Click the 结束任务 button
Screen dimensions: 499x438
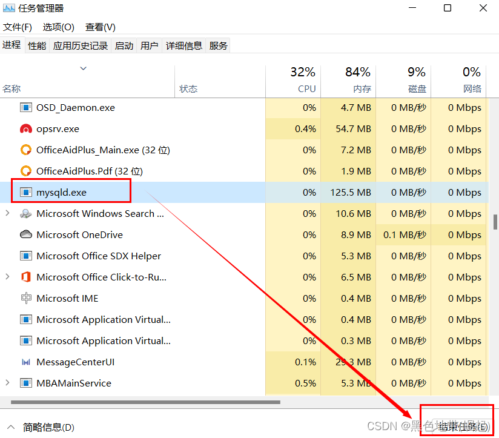point(462,427)
